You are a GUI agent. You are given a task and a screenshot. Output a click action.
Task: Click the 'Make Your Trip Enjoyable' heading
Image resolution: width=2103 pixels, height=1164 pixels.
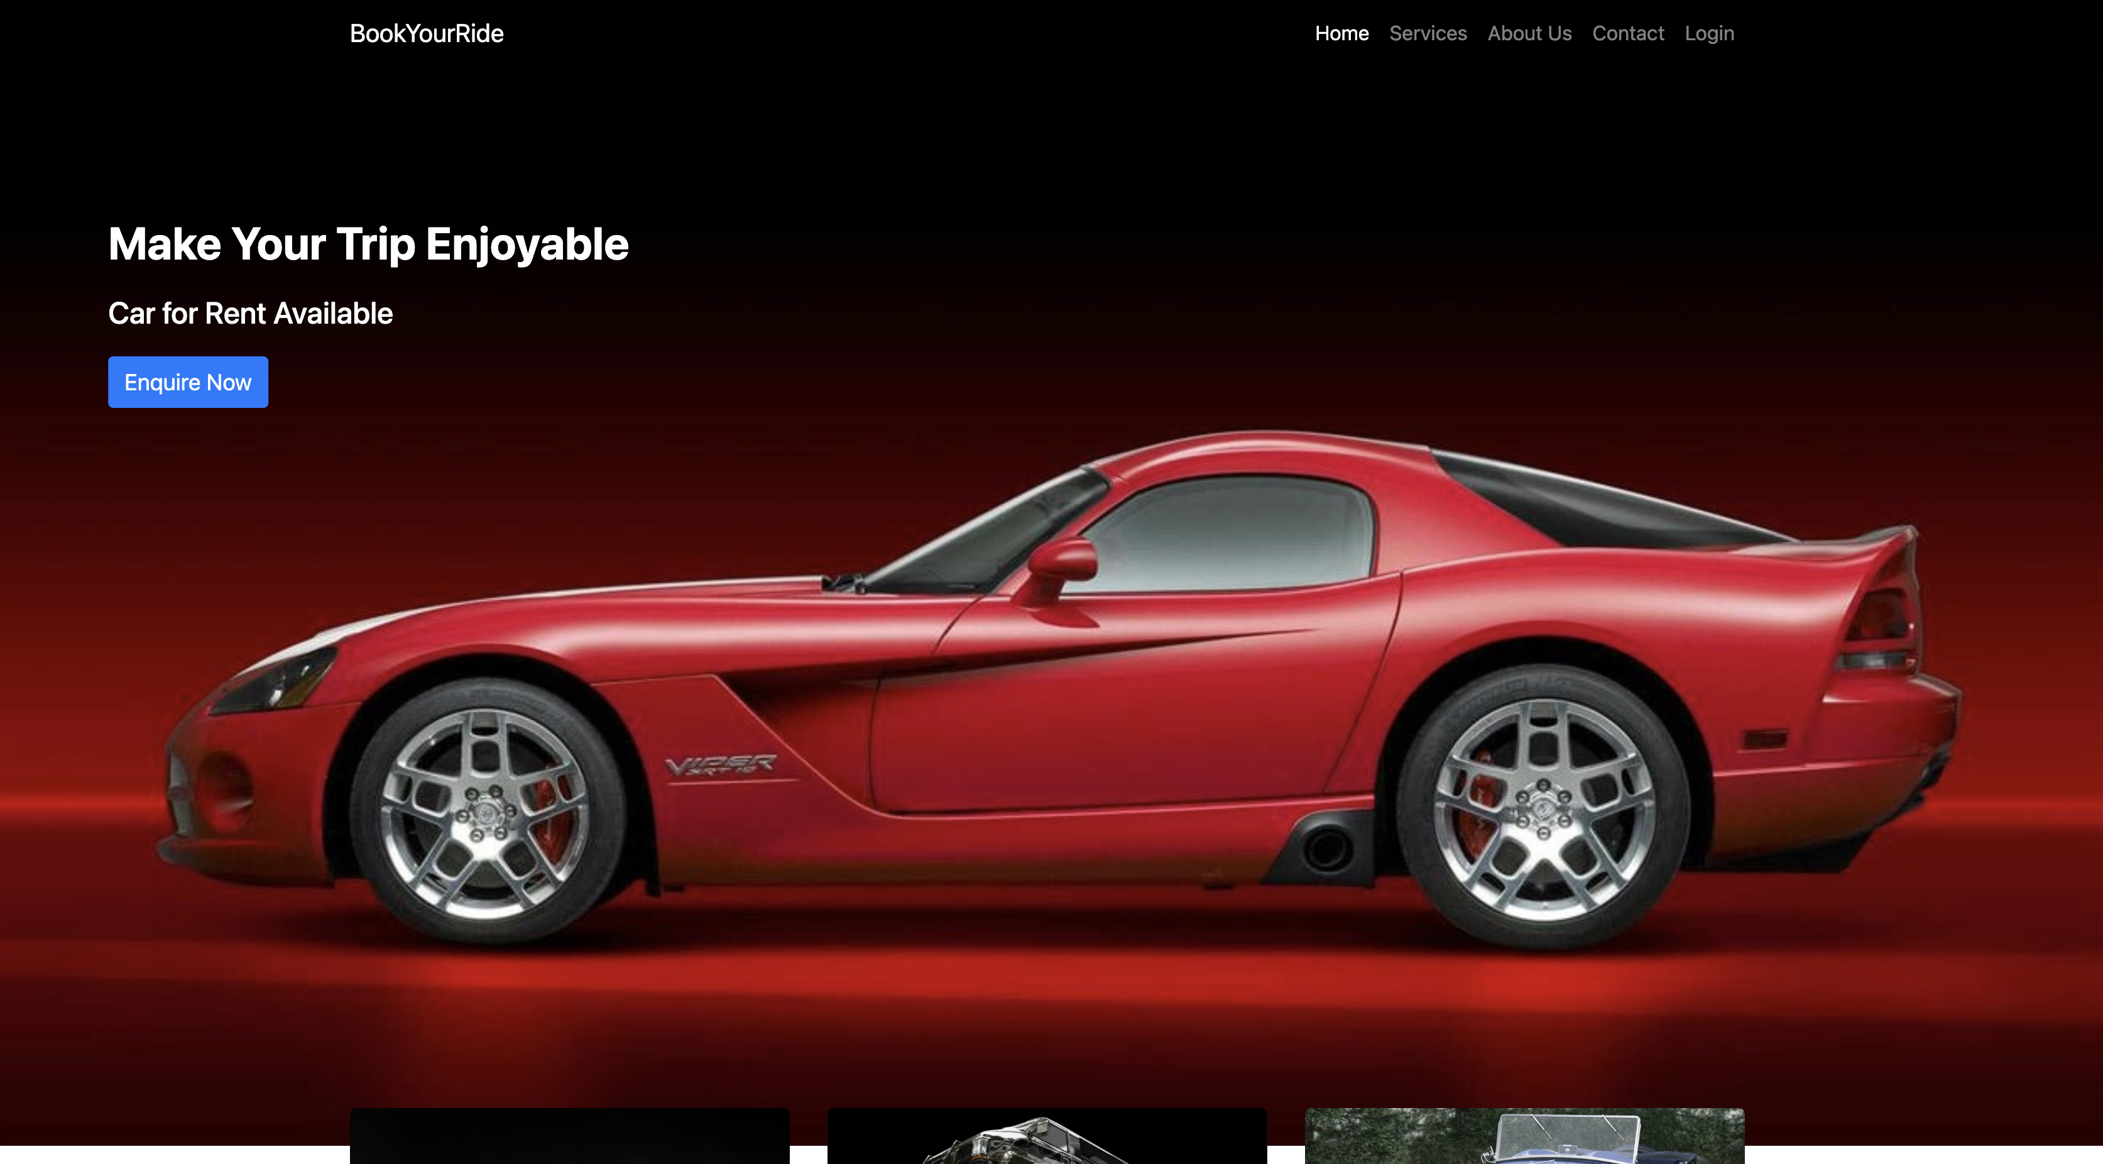click(x=368, y=244)
